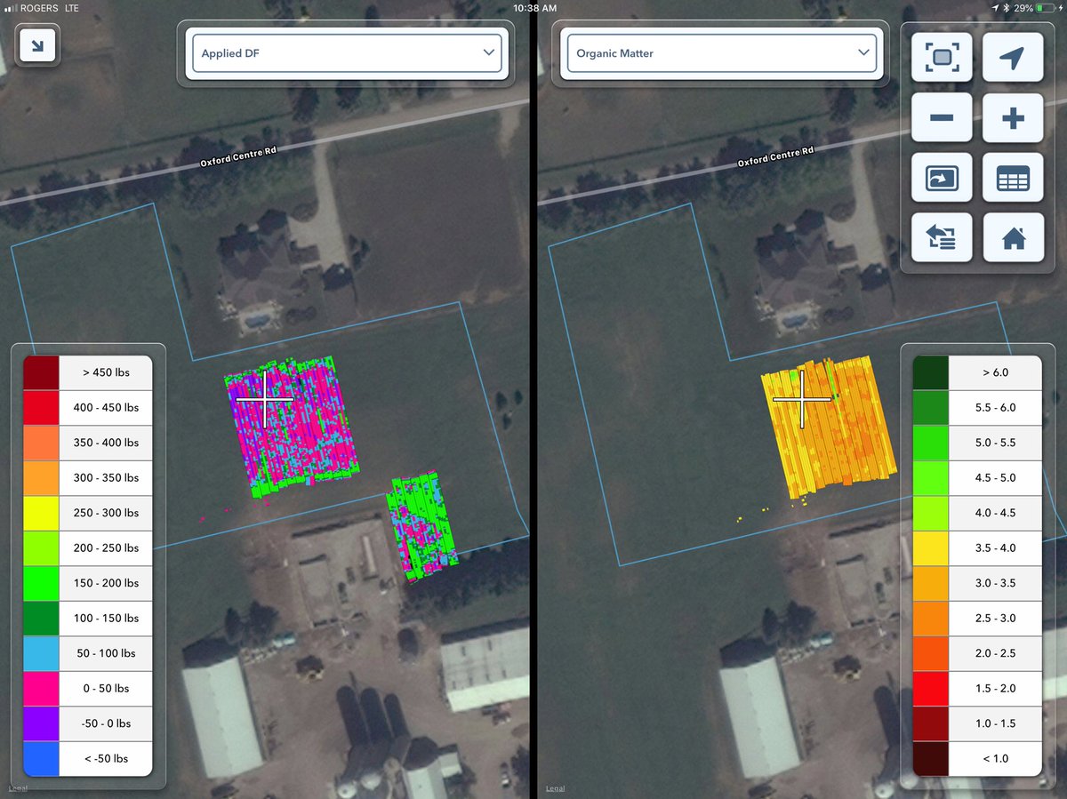Select the 50 - 100 lbs blue swatch
The width and height of the screenshot is (1067, 799).
pos(41,653)
